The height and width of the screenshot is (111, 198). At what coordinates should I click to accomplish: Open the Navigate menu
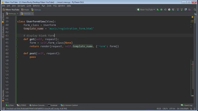(21, 6)
